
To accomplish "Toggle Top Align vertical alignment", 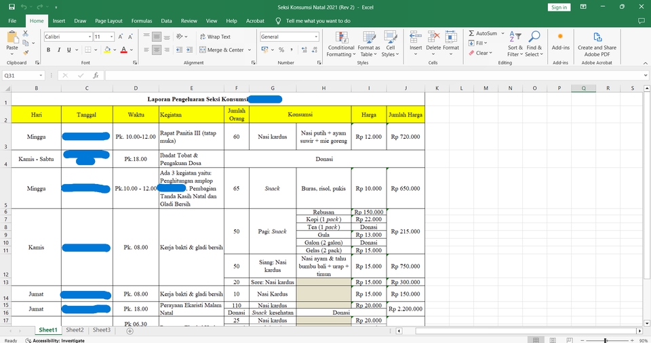I will click(146, 37).
